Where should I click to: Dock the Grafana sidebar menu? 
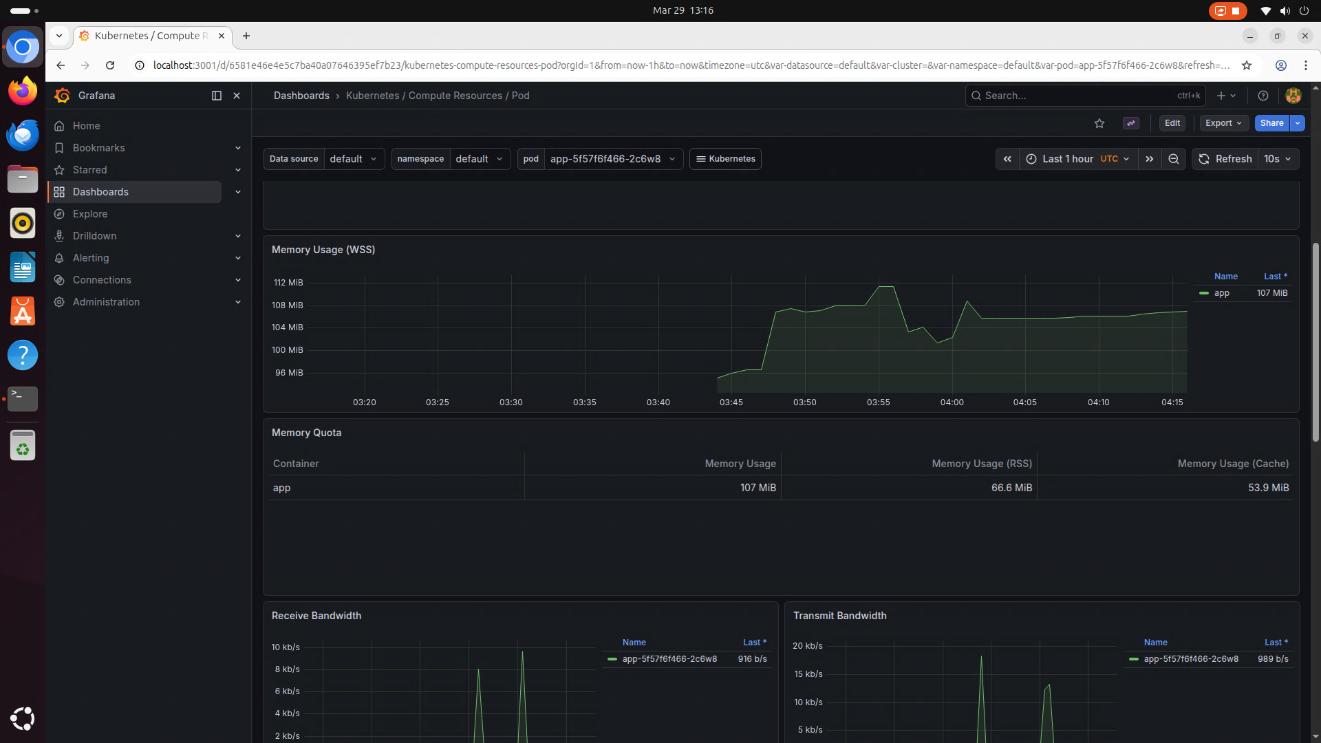[x=216, y=96]
